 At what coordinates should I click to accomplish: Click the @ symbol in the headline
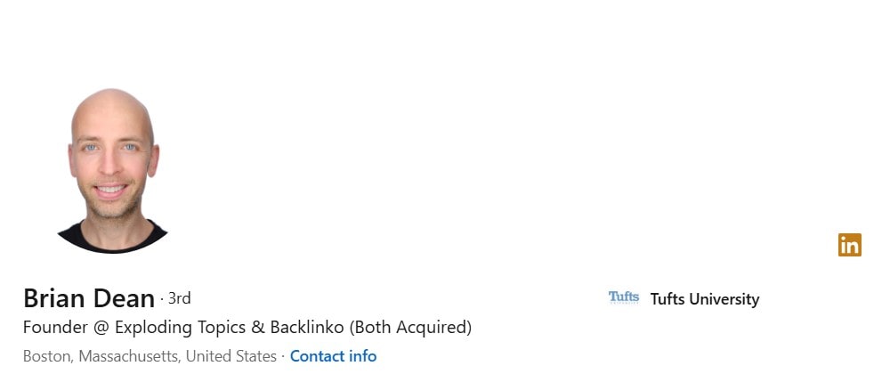click(x=101, y=328)
